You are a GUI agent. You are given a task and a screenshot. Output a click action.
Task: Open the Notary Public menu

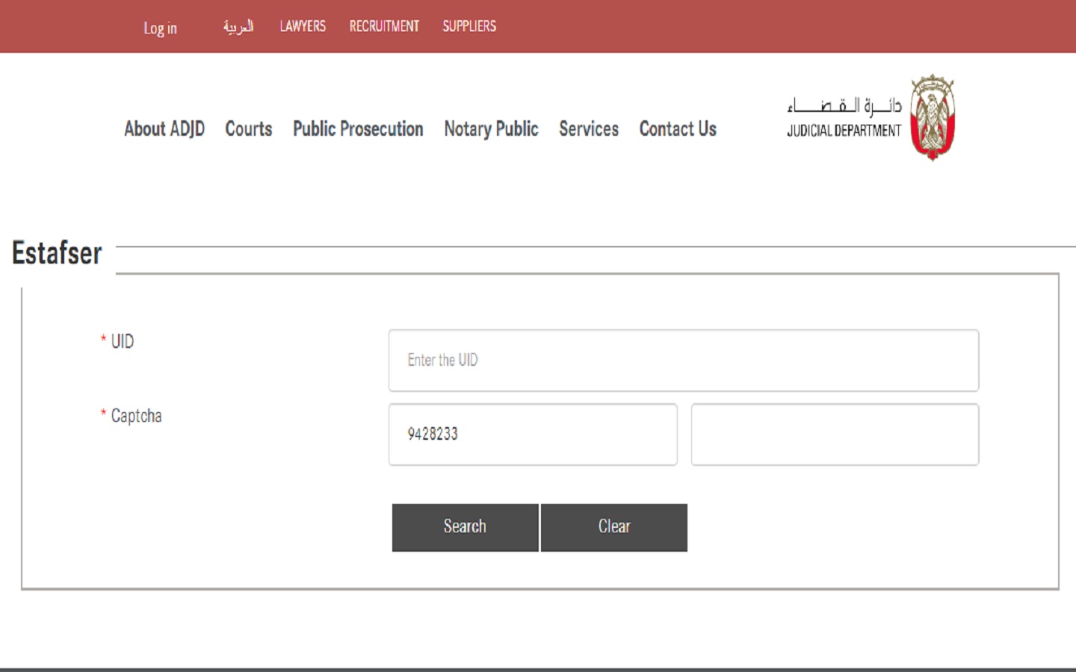(x=491, y=129)
